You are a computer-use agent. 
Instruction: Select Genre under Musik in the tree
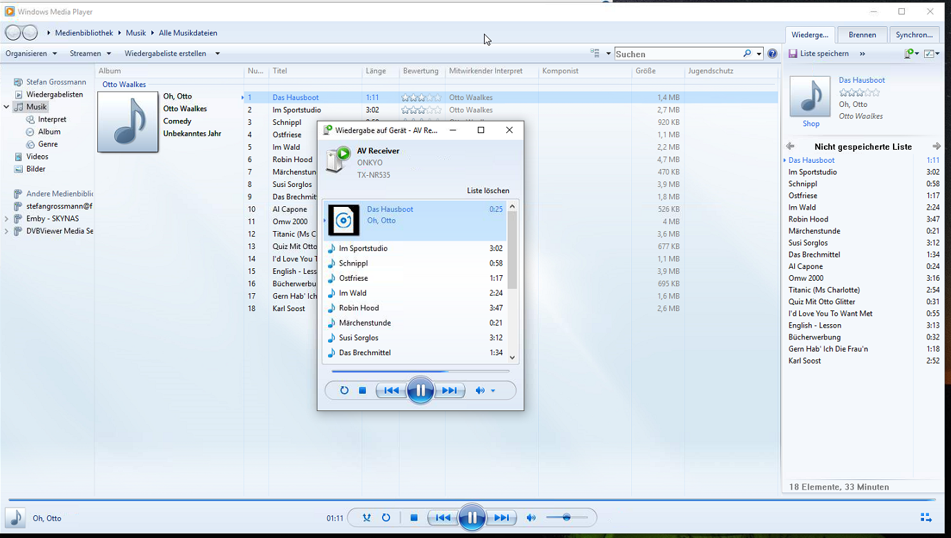pos(48,144)
